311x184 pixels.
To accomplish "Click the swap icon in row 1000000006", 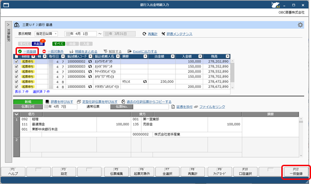I will (90, 76).
